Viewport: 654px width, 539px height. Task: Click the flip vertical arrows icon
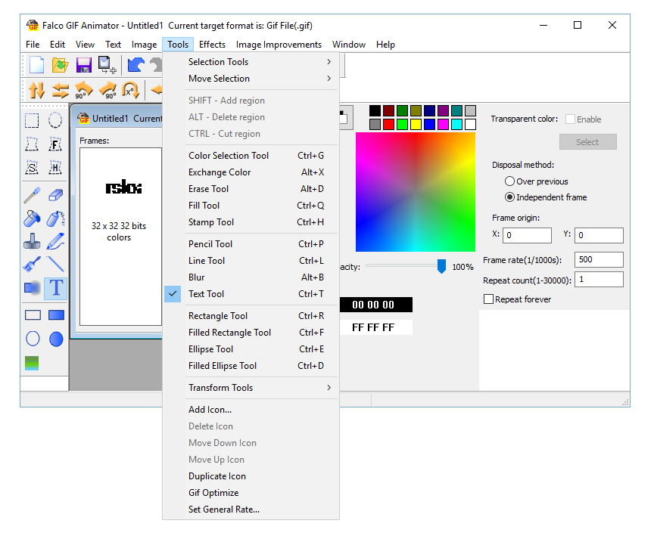(36, 91)
